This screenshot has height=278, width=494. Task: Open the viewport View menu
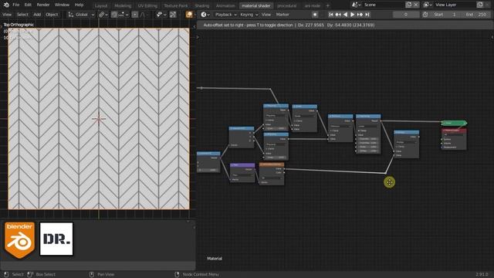7,15
